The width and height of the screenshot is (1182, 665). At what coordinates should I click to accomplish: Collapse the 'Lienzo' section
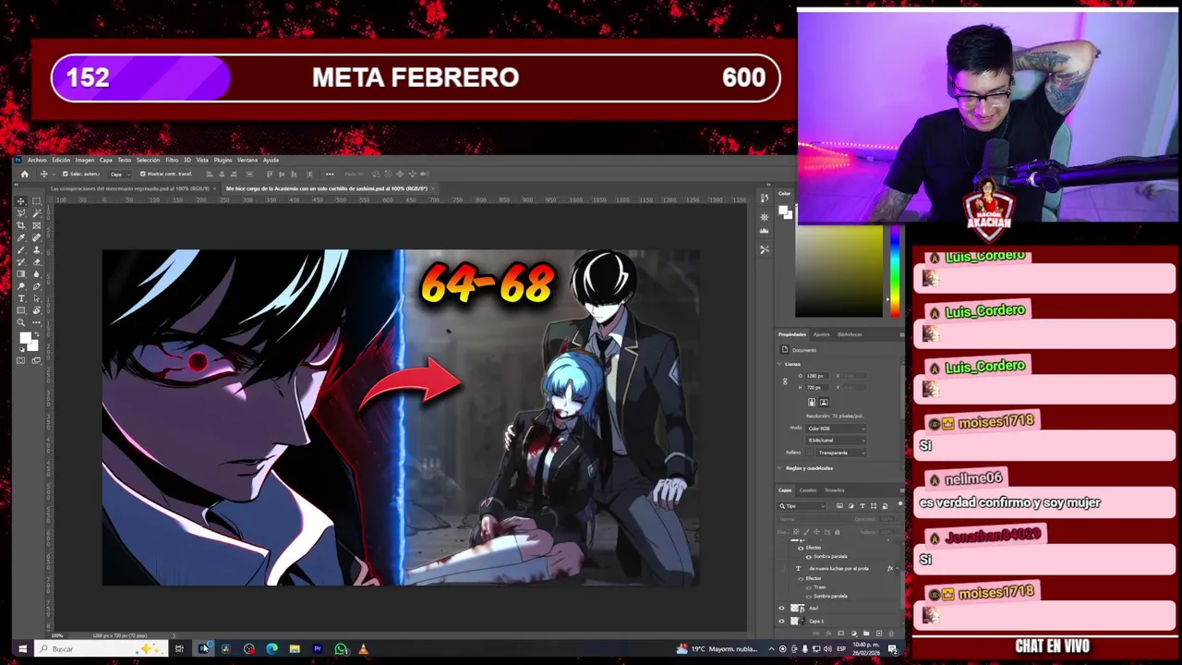click(x=778, y=364)
